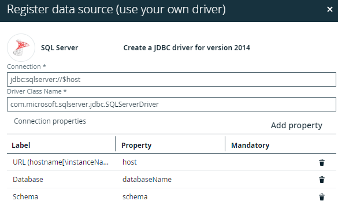
Task: Sort by the Mandatory column header
Action: tap(250, 145)
